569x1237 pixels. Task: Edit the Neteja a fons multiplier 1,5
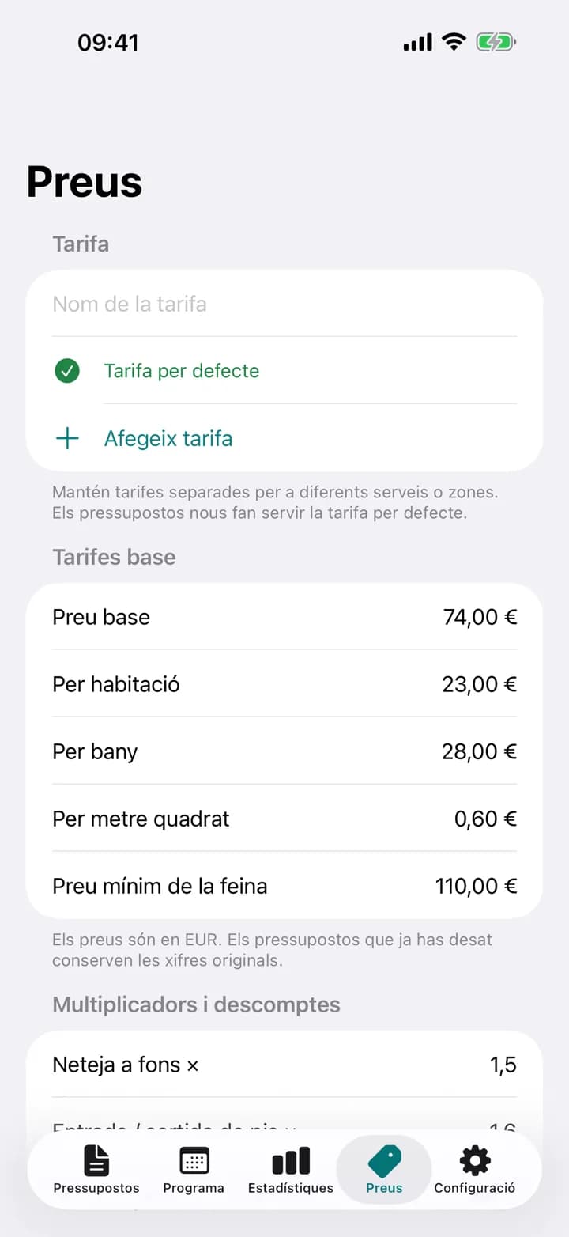point(503,1065)
